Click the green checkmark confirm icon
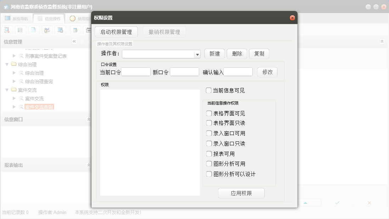Image resolution: width=389 pixels, height=219 pixels. pos(337,203)
